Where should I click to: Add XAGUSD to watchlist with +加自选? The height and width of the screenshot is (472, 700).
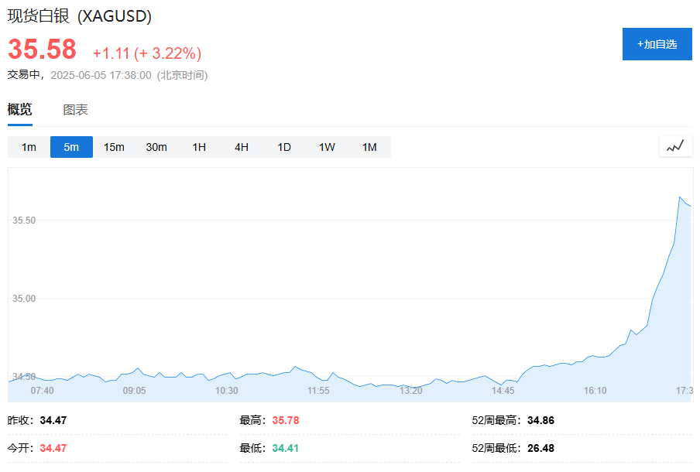point(657,44)
